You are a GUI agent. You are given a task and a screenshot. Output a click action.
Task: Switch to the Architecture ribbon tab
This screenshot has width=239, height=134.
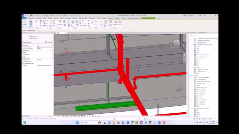click(31, 18)
